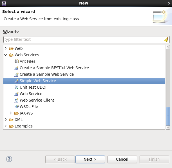
Task: Expand the JAX-WS subfolder node
Action: tap(11, 113)
